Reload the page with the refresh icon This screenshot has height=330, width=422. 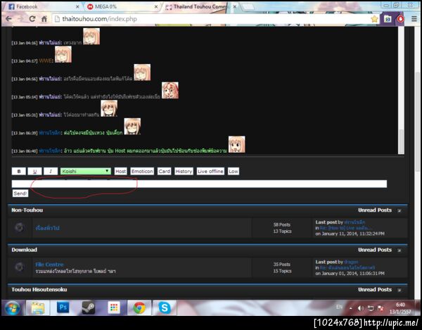point(32,19)
